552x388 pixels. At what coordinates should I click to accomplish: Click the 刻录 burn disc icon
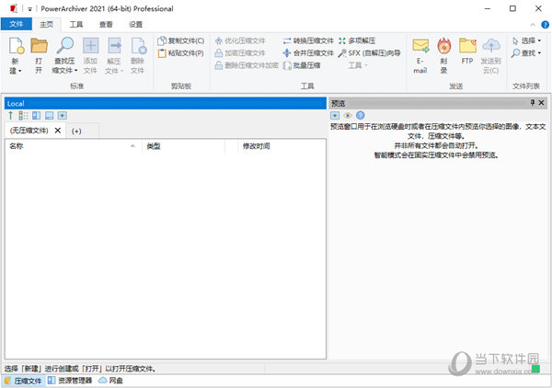point(444,46)
